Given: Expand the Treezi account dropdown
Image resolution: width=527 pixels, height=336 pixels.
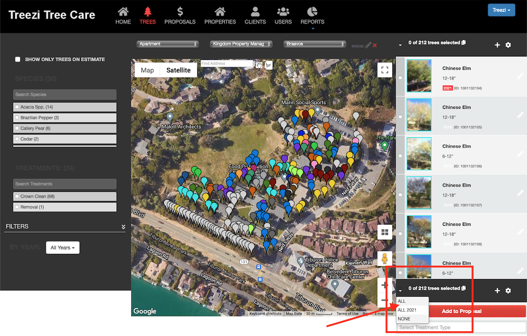Looking at the screenshot, I should tap(501, 10).
